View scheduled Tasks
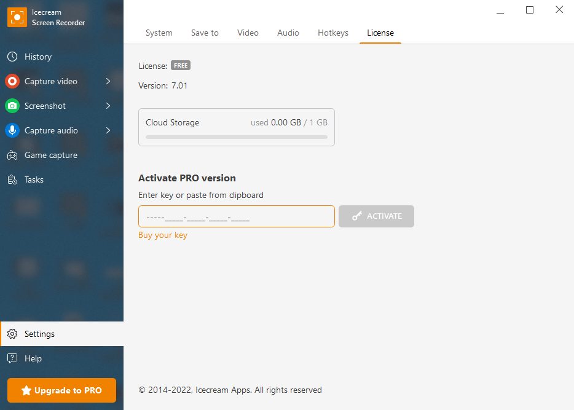The image size is (574, 410). (34, 179)
